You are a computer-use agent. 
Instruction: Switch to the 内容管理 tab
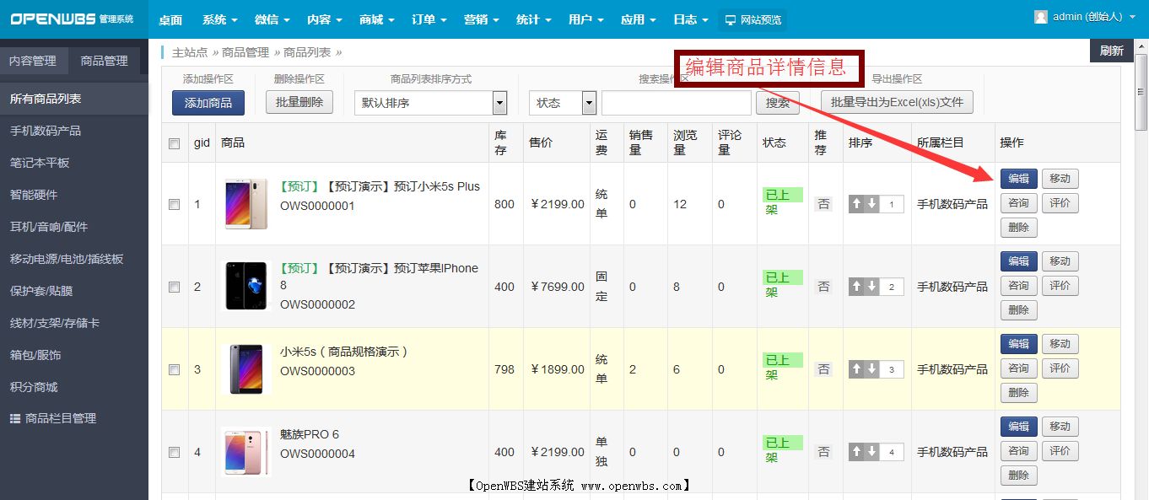[x=35, y=60]
